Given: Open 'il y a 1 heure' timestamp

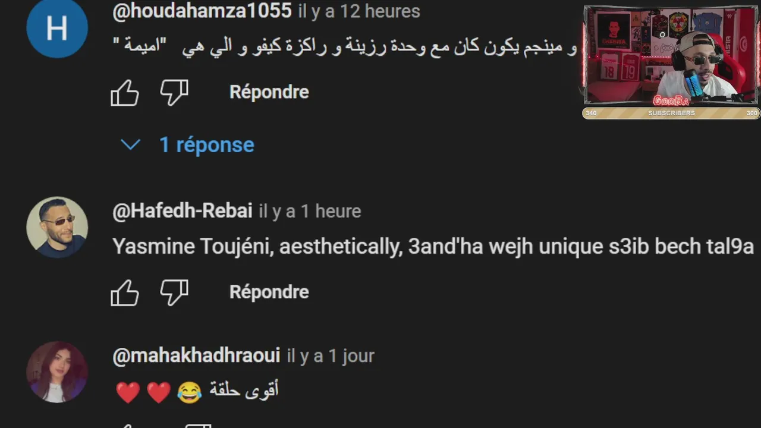Looking at the screenshot, I should [x=310, y=211].
